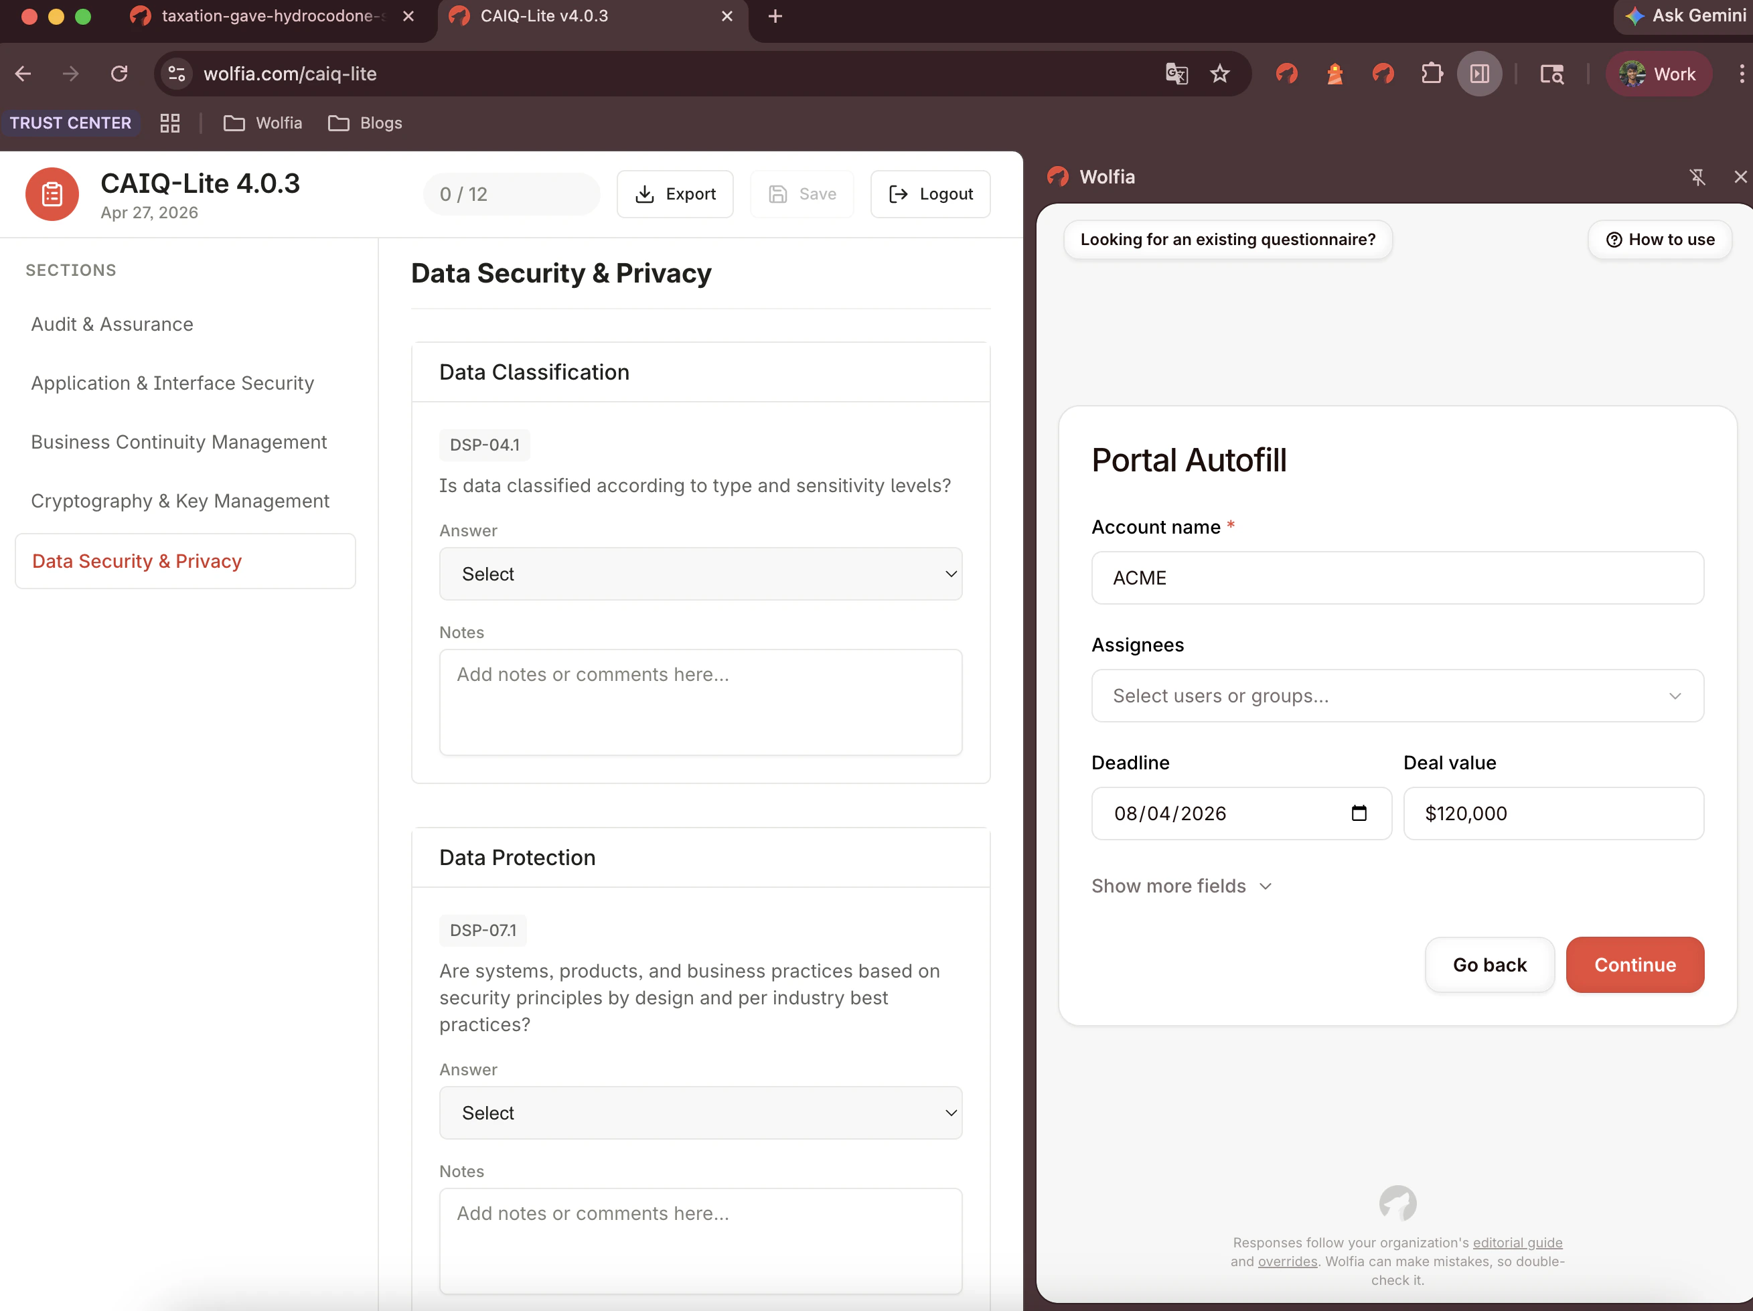Expand the Assignees users or groups selector
The image size is (1753, 1311).
pyautogui.click(x=1396, y=695)
